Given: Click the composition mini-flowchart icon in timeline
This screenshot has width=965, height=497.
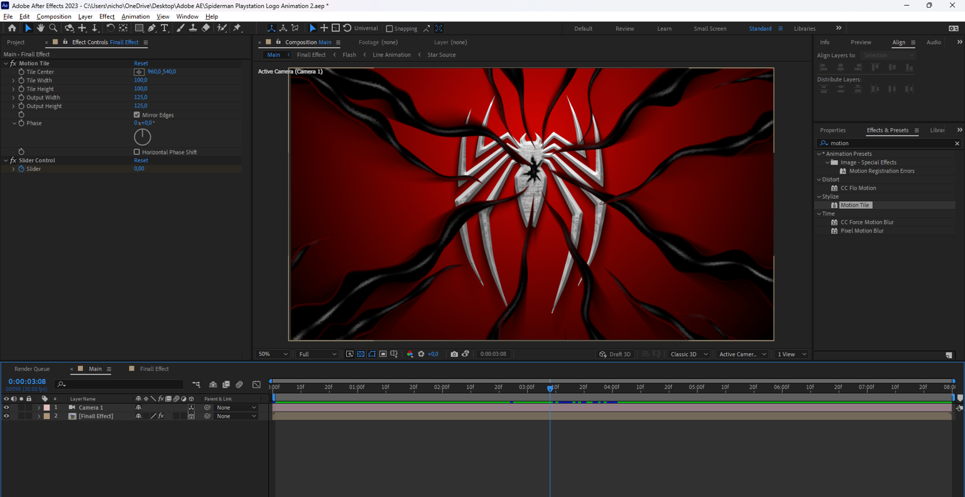Looking at the screenshot, I should pos(197,385).
